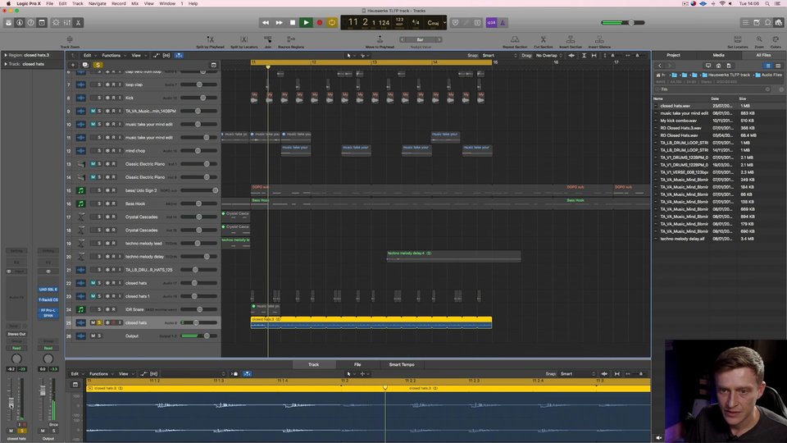Switch to the Smart Tempo editor tab
The image size is (787, 443).
(x=402, y=364)
